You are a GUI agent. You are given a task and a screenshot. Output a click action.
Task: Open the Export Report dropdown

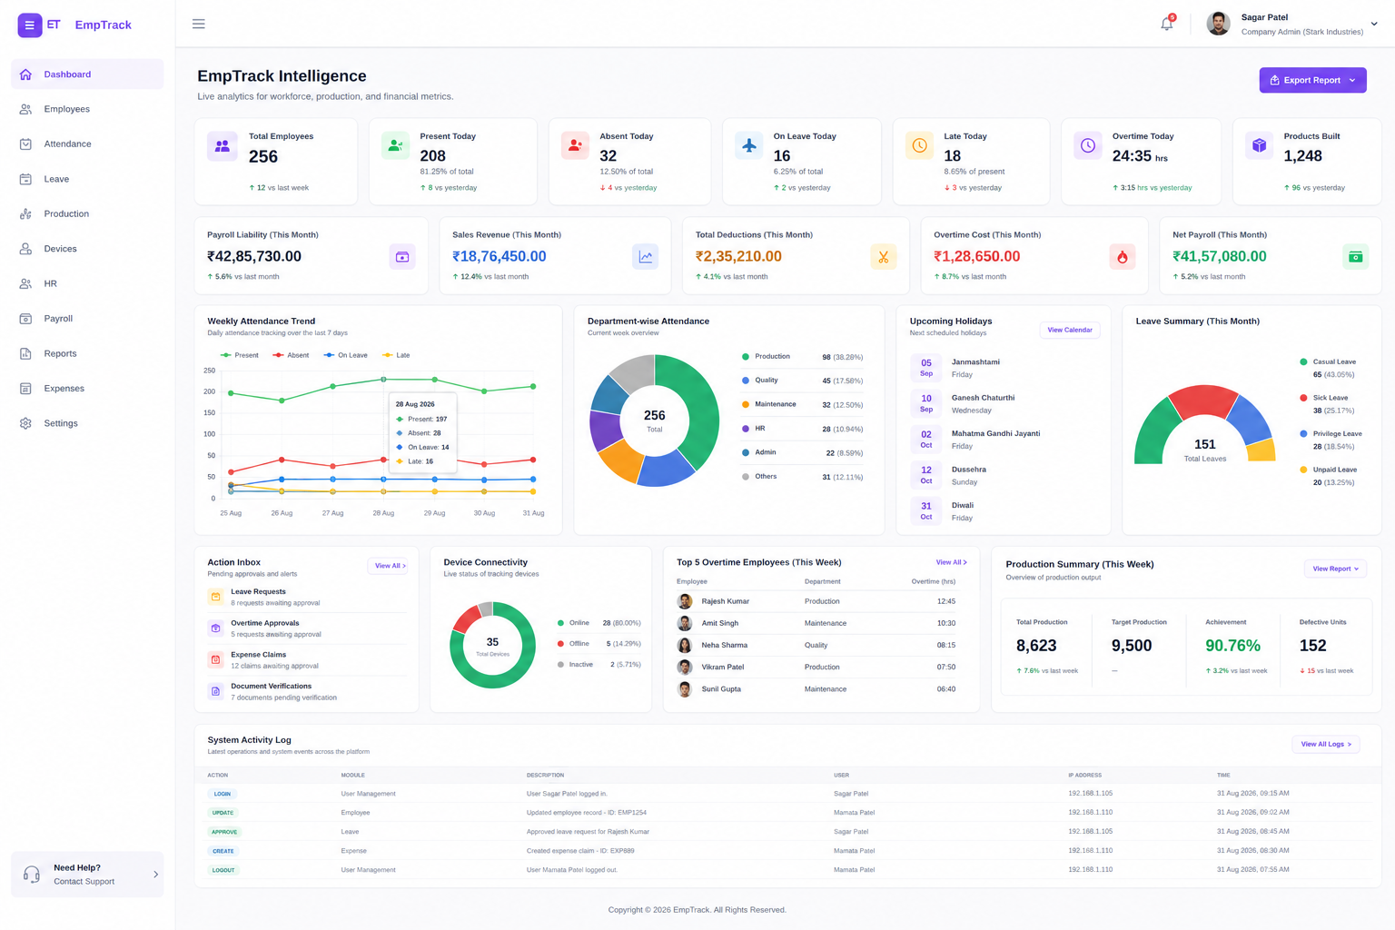click(x=1312, y=80)
